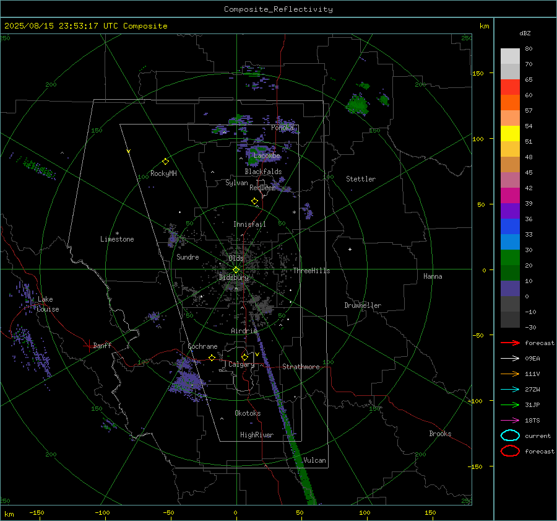Select the Brooks label
Viewport: 557px width, 521px height.
tap(440, 434)
